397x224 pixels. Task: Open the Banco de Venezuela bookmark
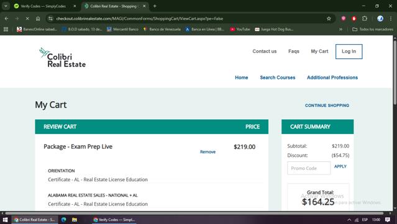162,29
